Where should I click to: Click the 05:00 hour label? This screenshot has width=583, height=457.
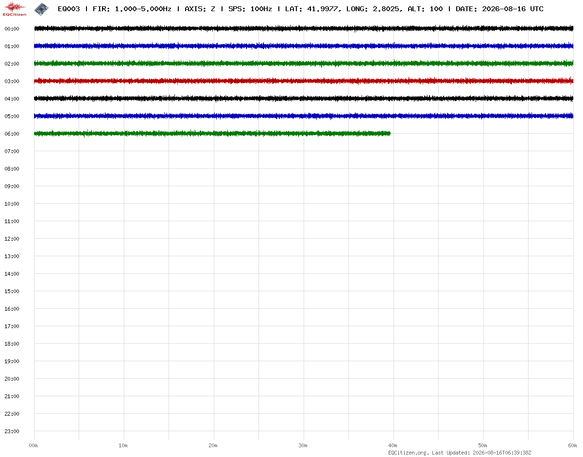pos(12,116)
